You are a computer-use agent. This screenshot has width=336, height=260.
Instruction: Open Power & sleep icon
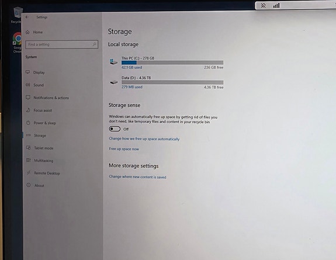coord(28,123)
